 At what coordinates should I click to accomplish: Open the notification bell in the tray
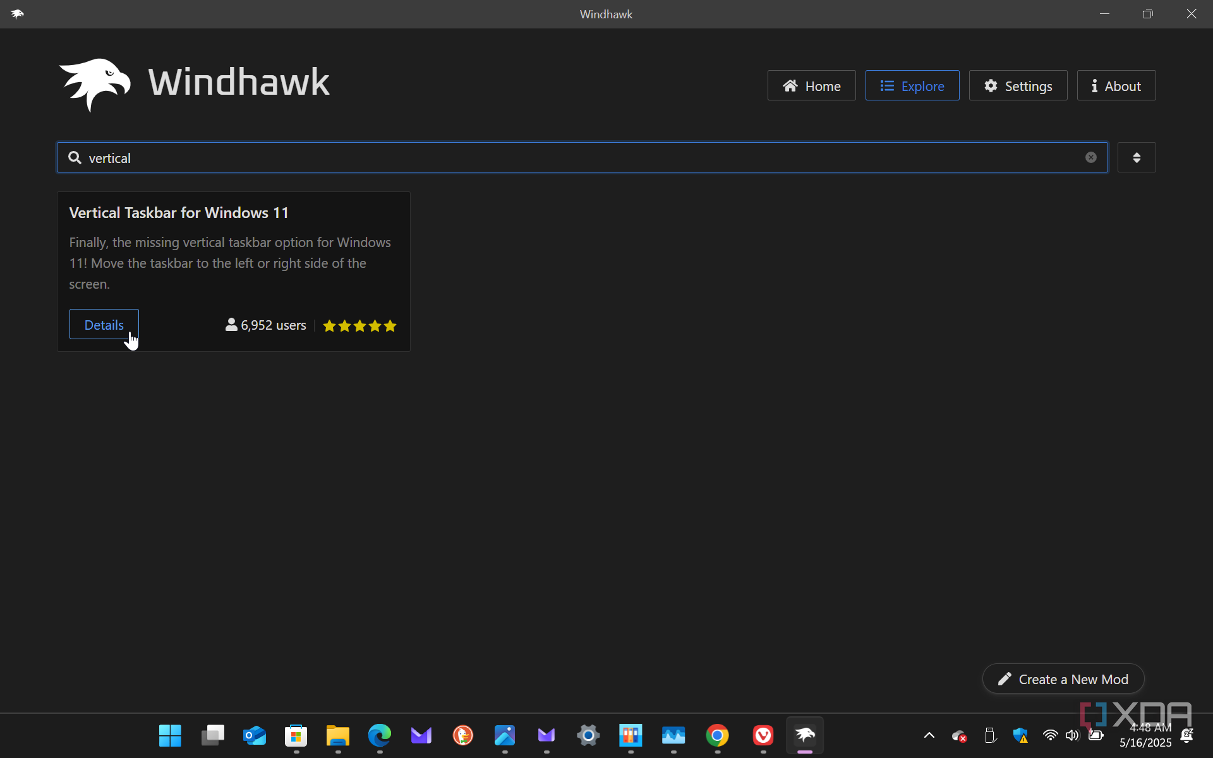(x=1186, y=735)
